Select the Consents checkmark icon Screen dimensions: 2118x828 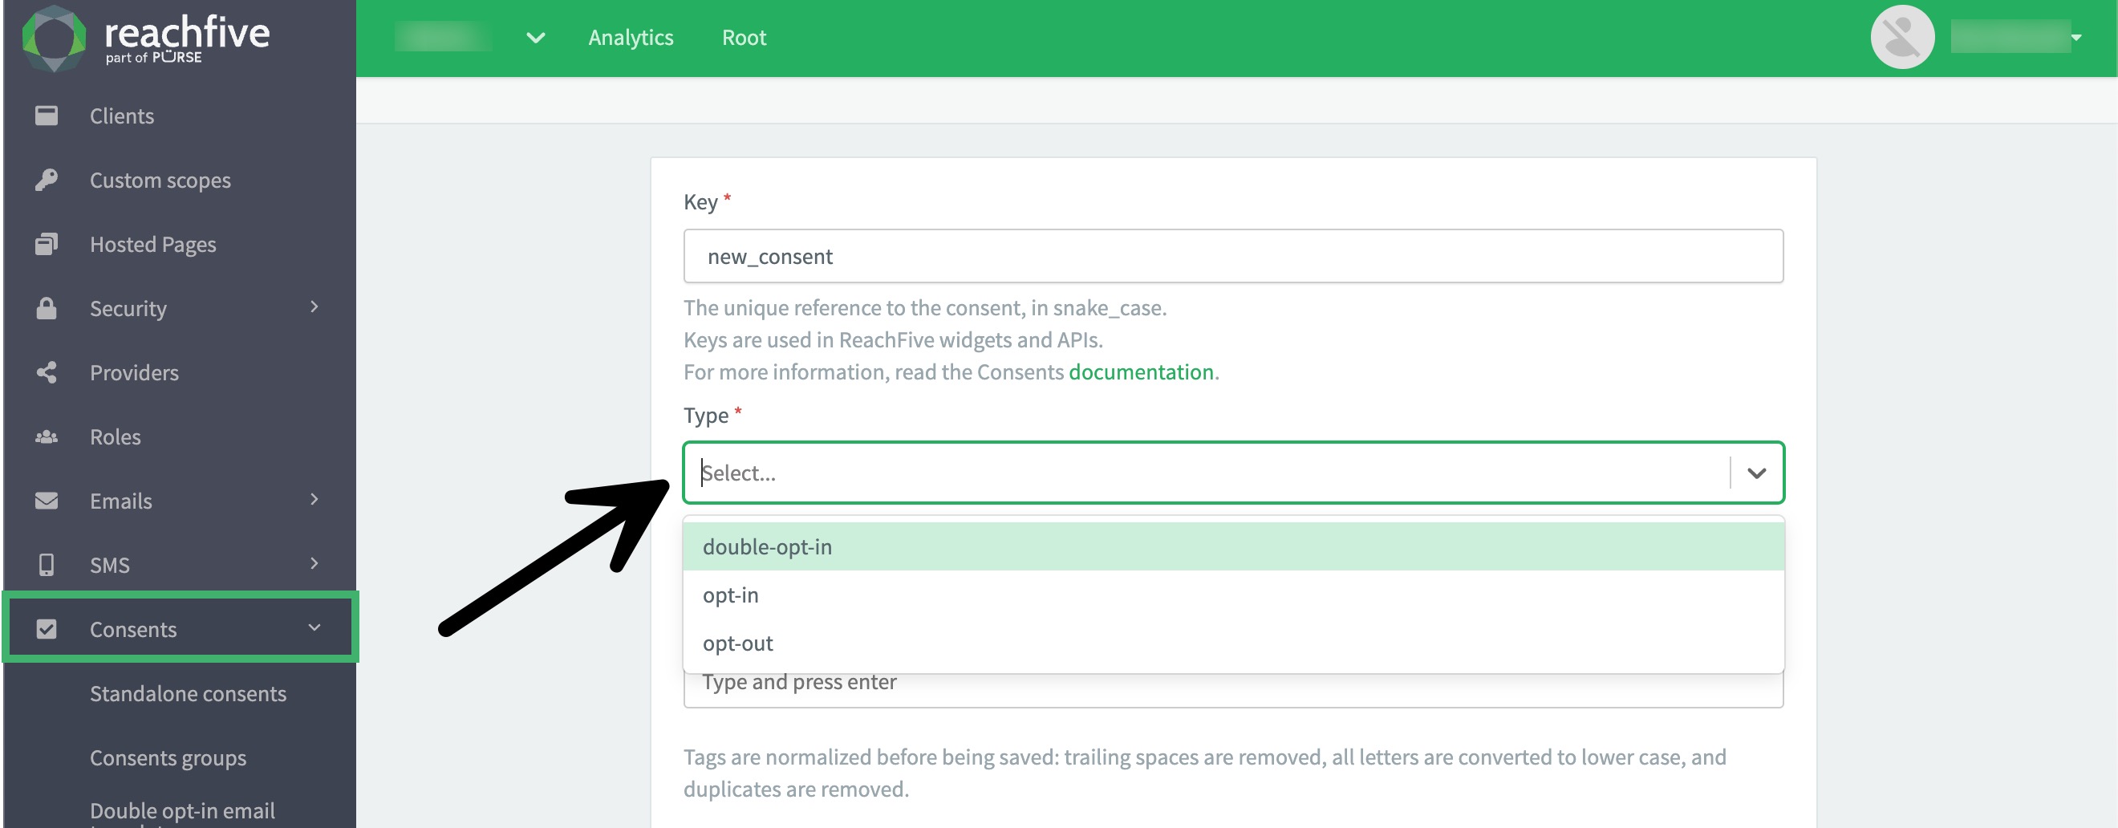(x=46, y=629)
